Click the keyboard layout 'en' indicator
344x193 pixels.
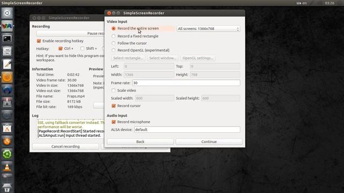pyautogui.click(x=302, y=3)
